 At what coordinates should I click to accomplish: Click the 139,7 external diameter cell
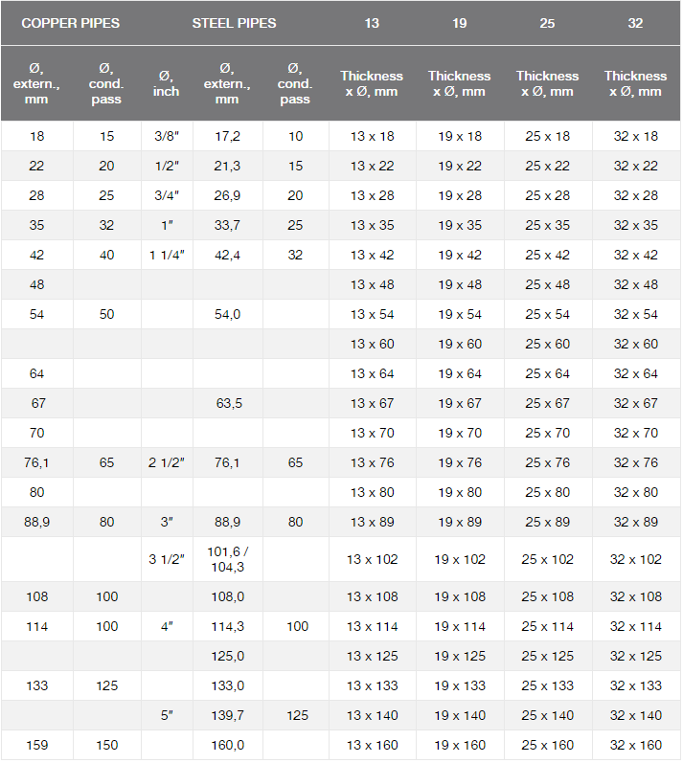(x=227, y=715)
